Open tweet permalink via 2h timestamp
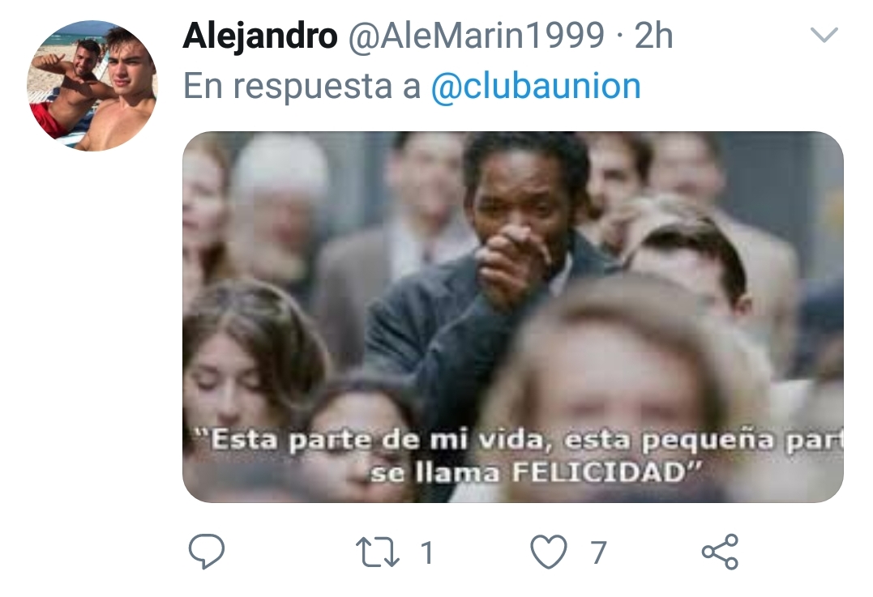This screenshot has height=597, width=873. (x=653, y=36)
